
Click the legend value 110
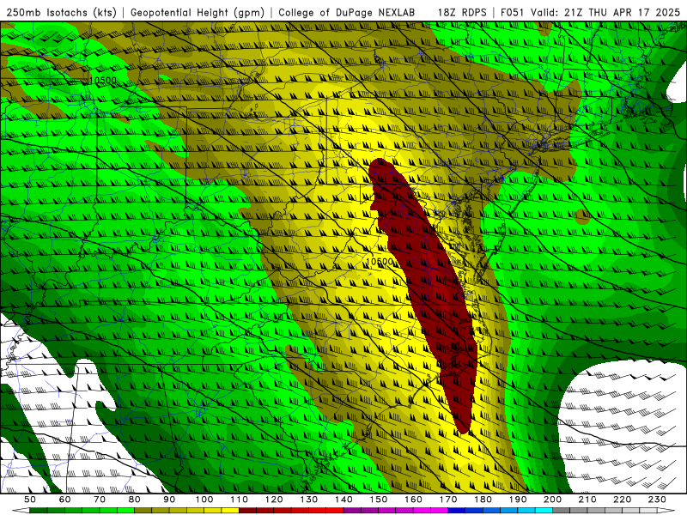[x=240, y=500]
